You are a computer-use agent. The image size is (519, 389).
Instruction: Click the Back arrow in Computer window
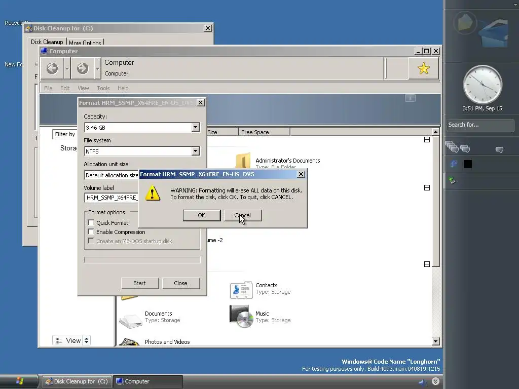[x=52, y=68]
